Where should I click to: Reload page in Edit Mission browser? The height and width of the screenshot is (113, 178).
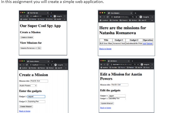pos(108,65)
